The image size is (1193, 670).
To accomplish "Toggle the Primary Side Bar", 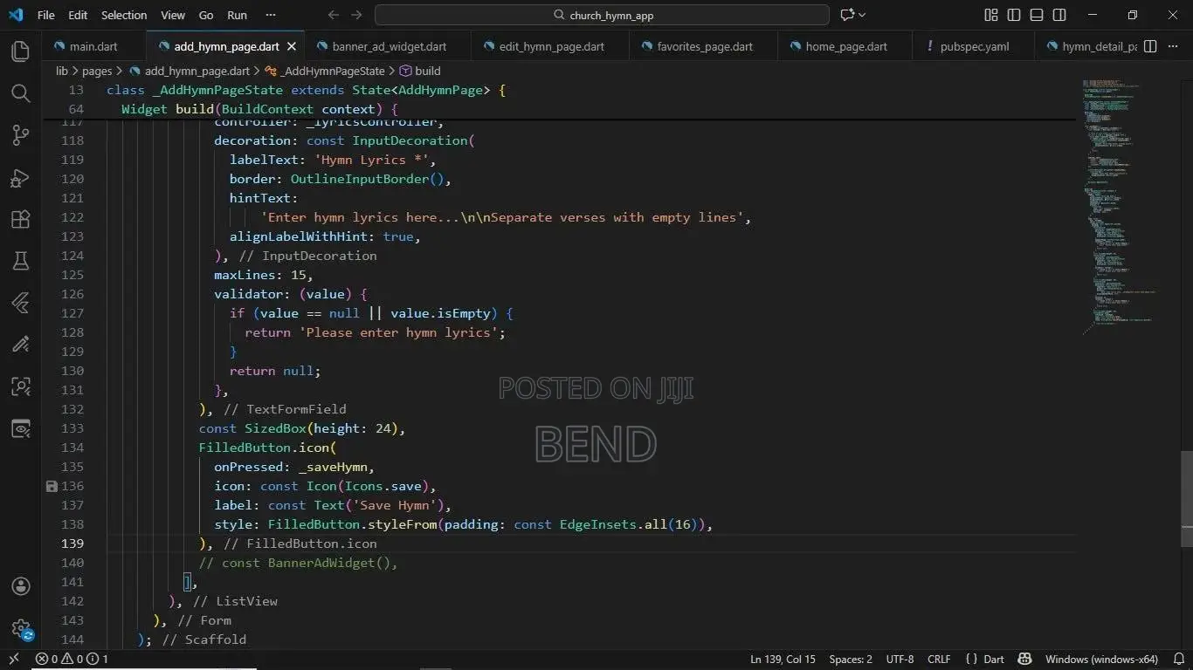I will point(1014,15).
